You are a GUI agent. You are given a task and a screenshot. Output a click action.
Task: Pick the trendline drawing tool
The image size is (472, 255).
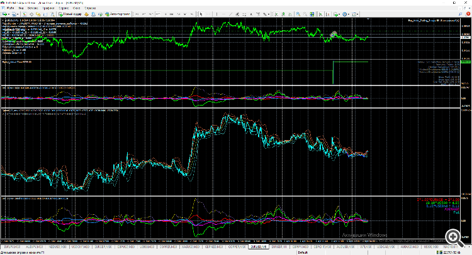click(230, 14)
